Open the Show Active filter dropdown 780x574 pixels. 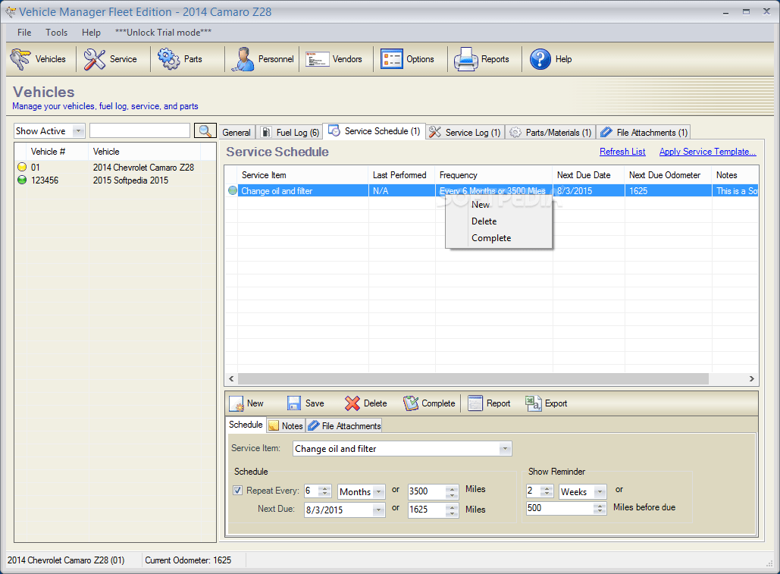(79, 130)
